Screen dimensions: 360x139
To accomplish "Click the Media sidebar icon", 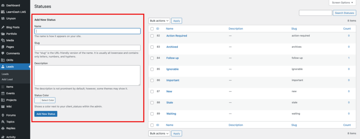I will (3, 40).
